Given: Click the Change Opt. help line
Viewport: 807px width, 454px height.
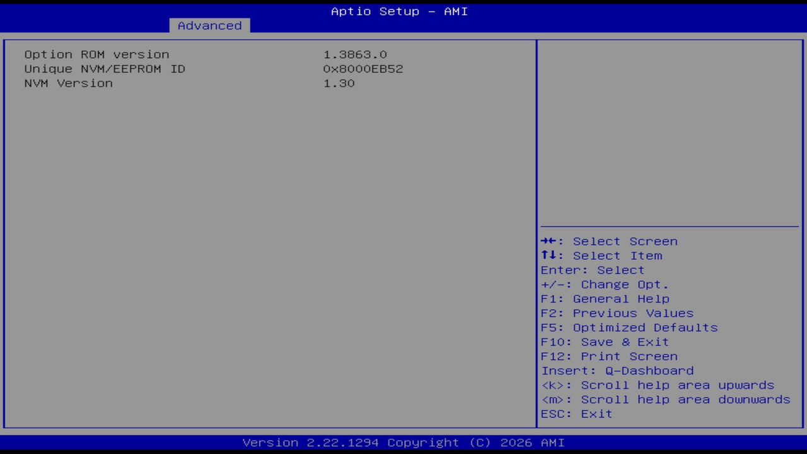Looking at the screenshot, I should [604, 284].
